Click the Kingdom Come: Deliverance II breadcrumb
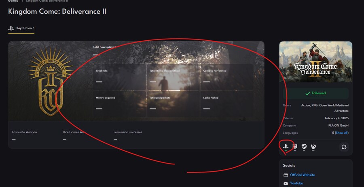364x187 pixels. pyautogui.click(x=47, y=1)
